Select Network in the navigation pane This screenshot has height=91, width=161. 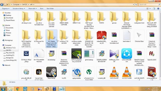tap(7, 65)
